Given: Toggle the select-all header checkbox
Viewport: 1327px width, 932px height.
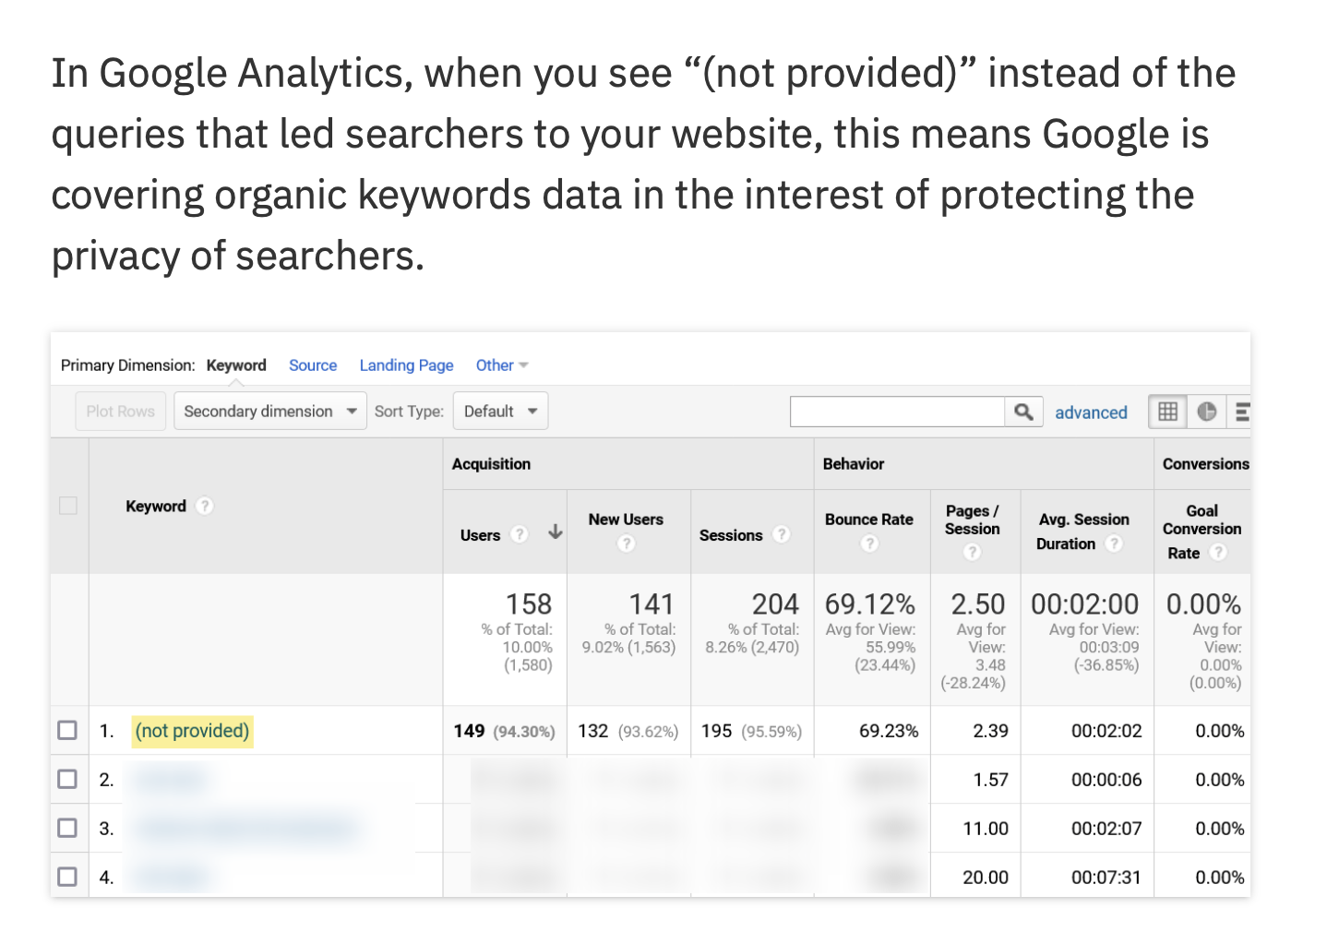Looking at the screenshot, I should 68,506.
